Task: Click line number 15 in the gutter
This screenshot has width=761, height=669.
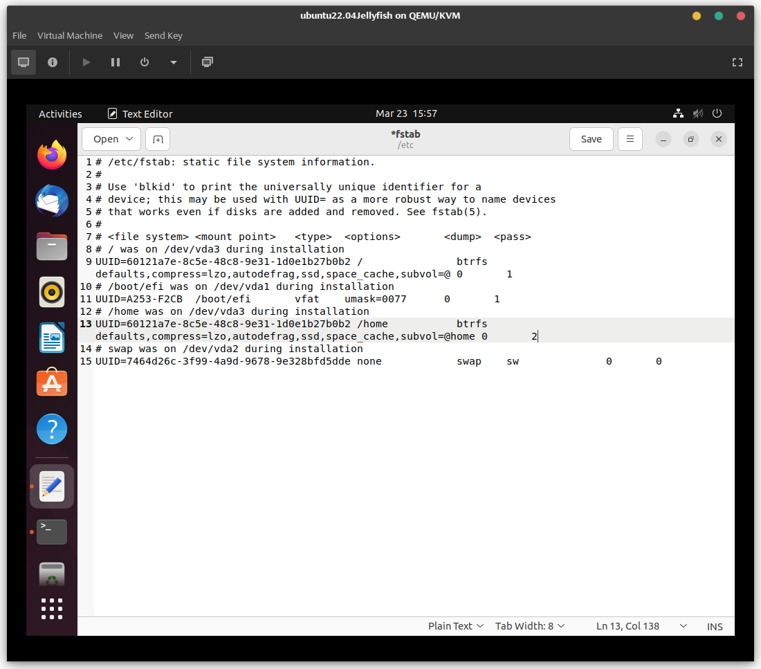Action: coord(86,361)
